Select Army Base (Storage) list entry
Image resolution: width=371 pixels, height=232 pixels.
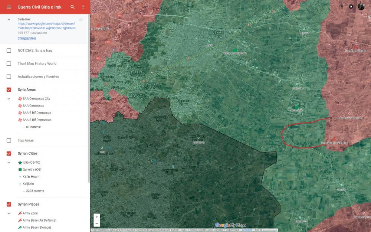click(x=37, y=228)
